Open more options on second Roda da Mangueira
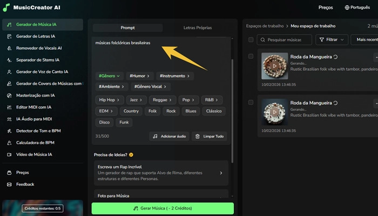 pyautogui.click(x=376, y=104)
